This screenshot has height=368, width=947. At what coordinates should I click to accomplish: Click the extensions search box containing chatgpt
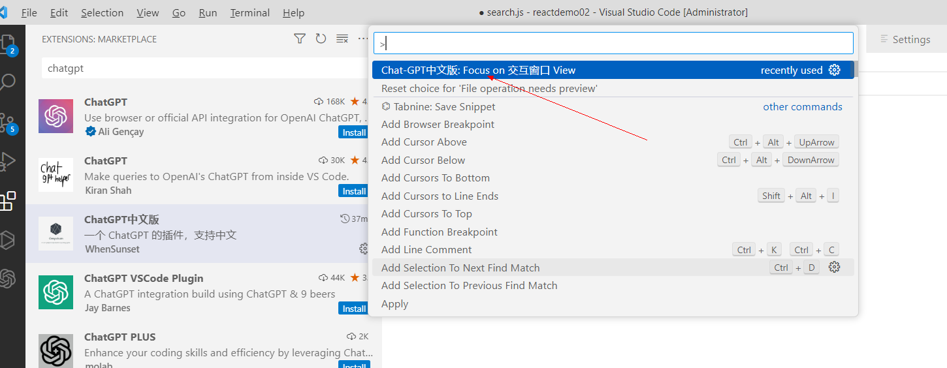point(206,68)
